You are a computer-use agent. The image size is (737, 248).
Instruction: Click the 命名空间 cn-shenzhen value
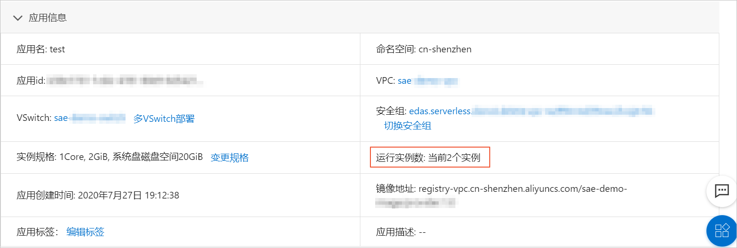(445, 49)
